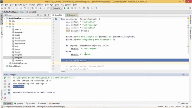Select the String2.kt editor tab

(x=58, y=15)
